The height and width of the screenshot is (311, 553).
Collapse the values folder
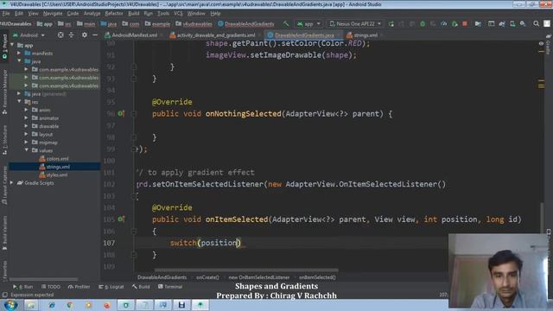coord(26,150)
